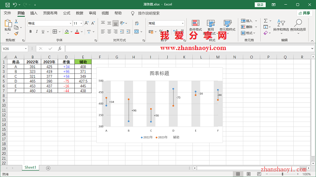Click the Delete cells button

pyautogui.click(x=247, y=27)
